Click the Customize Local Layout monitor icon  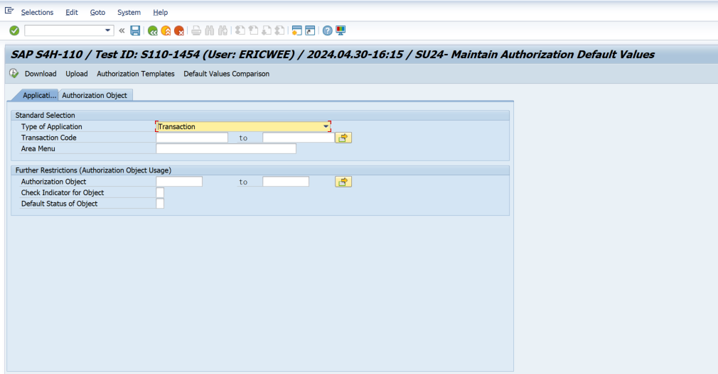341,31
